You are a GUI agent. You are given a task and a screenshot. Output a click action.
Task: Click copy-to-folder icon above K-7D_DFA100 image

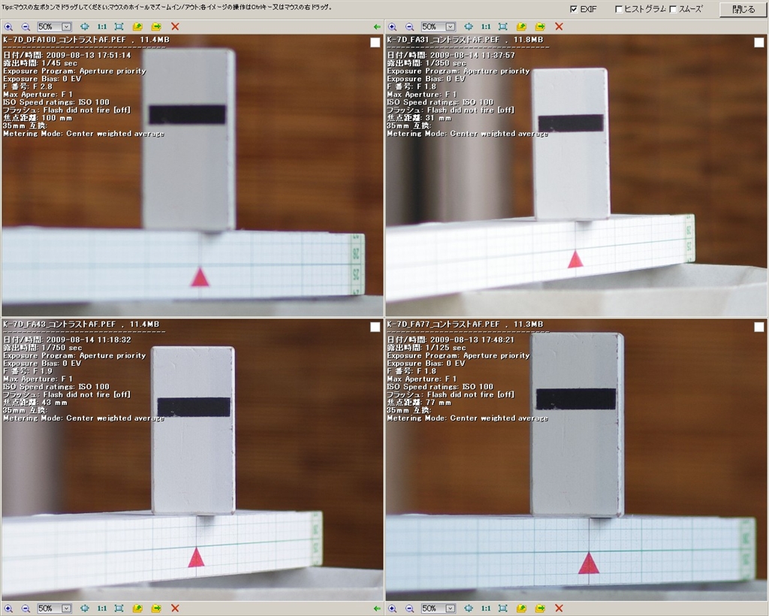point(137,27)
